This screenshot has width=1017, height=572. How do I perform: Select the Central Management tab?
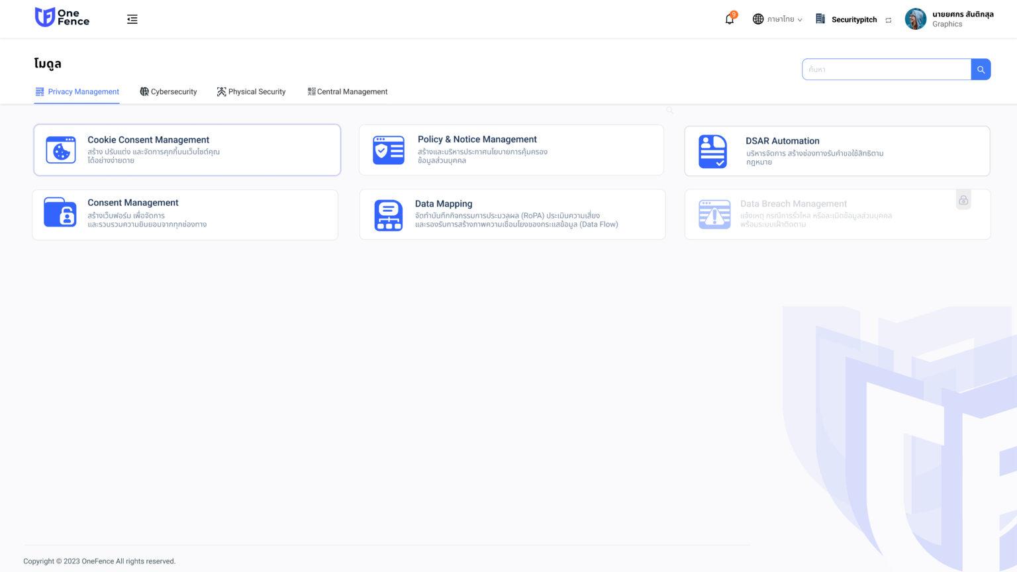click(348, 91)
